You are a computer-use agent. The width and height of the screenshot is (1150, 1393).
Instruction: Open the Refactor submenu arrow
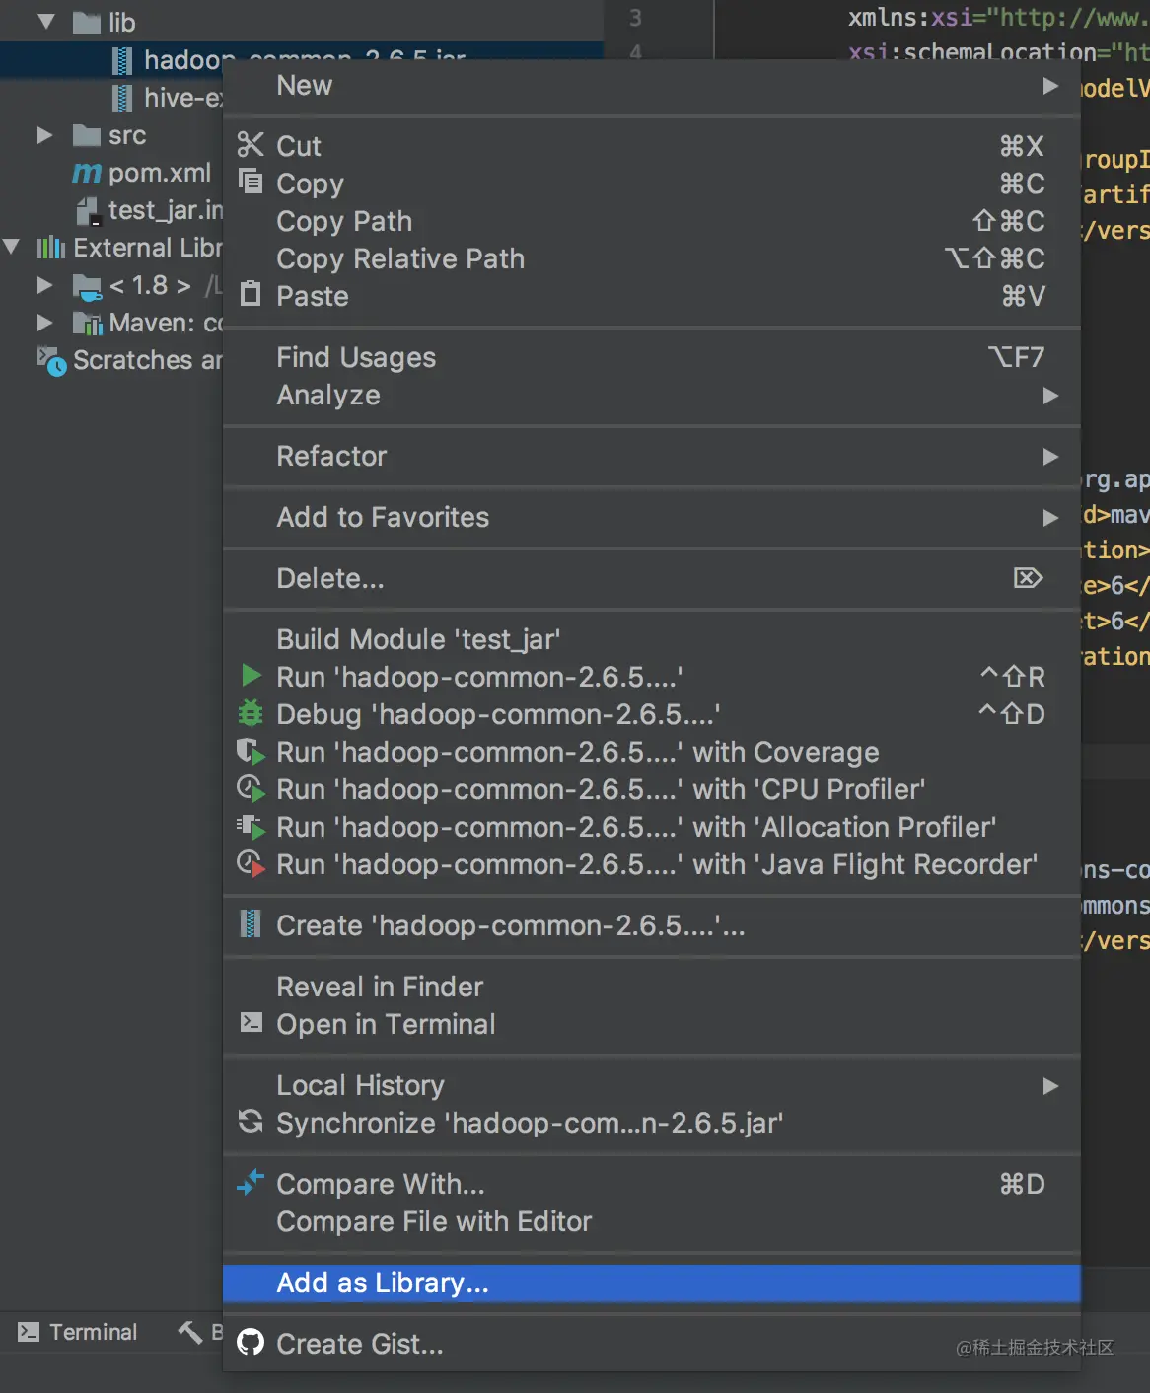pyautogui.click(x=1050, y=456)
